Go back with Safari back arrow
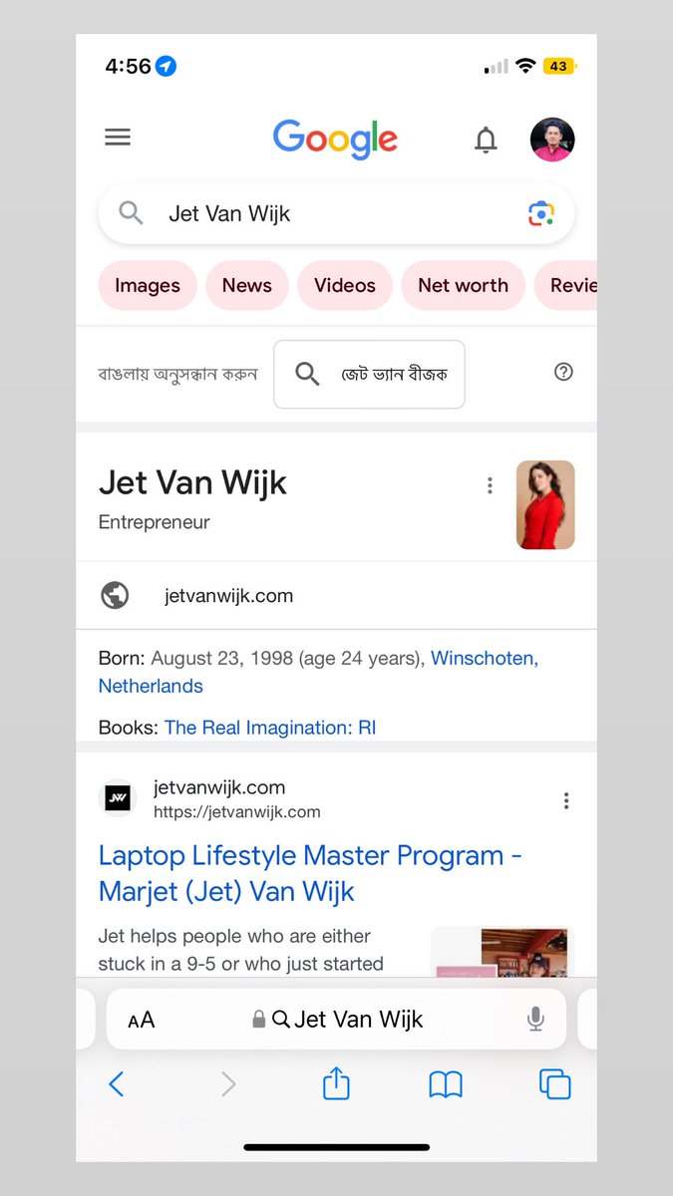Viewport: 673px width, 1196px height. pos(116,1084)
